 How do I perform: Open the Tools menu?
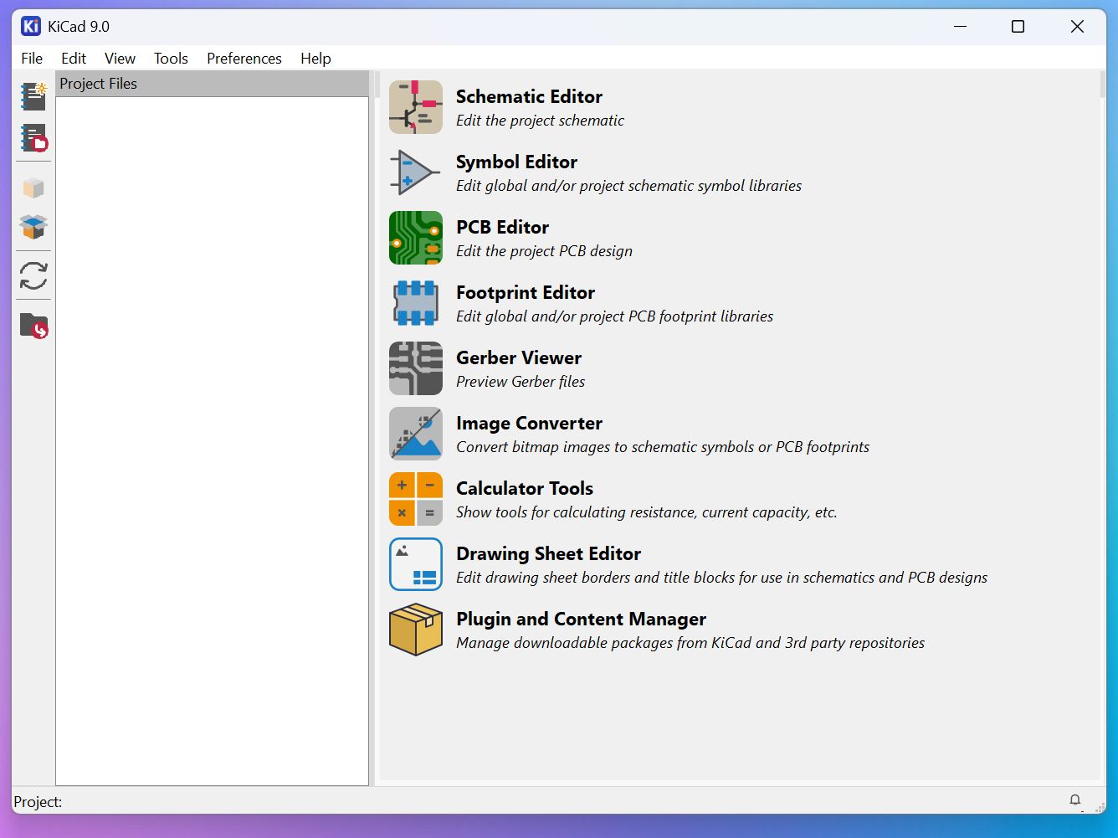(171, 59)
